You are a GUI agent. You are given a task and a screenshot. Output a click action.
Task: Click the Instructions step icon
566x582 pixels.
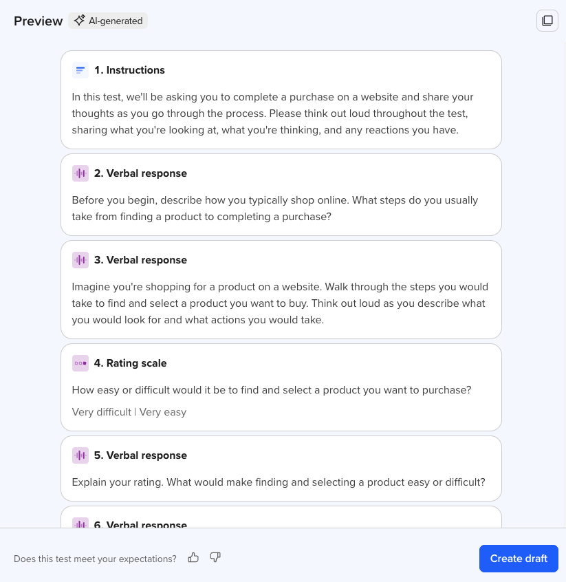pos(80,70)
